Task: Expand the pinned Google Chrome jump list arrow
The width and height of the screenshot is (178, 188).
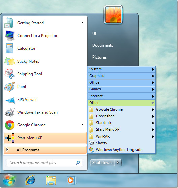Action: click(82, 125)
